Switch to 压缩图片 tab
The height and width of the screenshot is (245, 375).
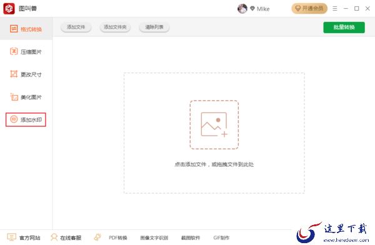click(x=26, y=51)
